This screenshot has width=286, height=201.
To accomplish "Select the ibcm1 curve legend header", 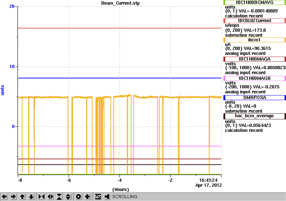I will (x=255, y=40).
